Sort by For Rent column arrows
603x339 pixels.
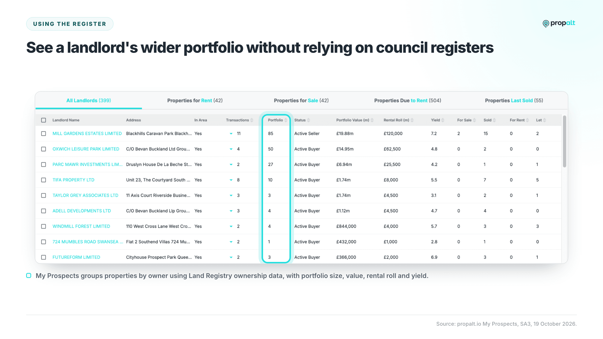527,120
